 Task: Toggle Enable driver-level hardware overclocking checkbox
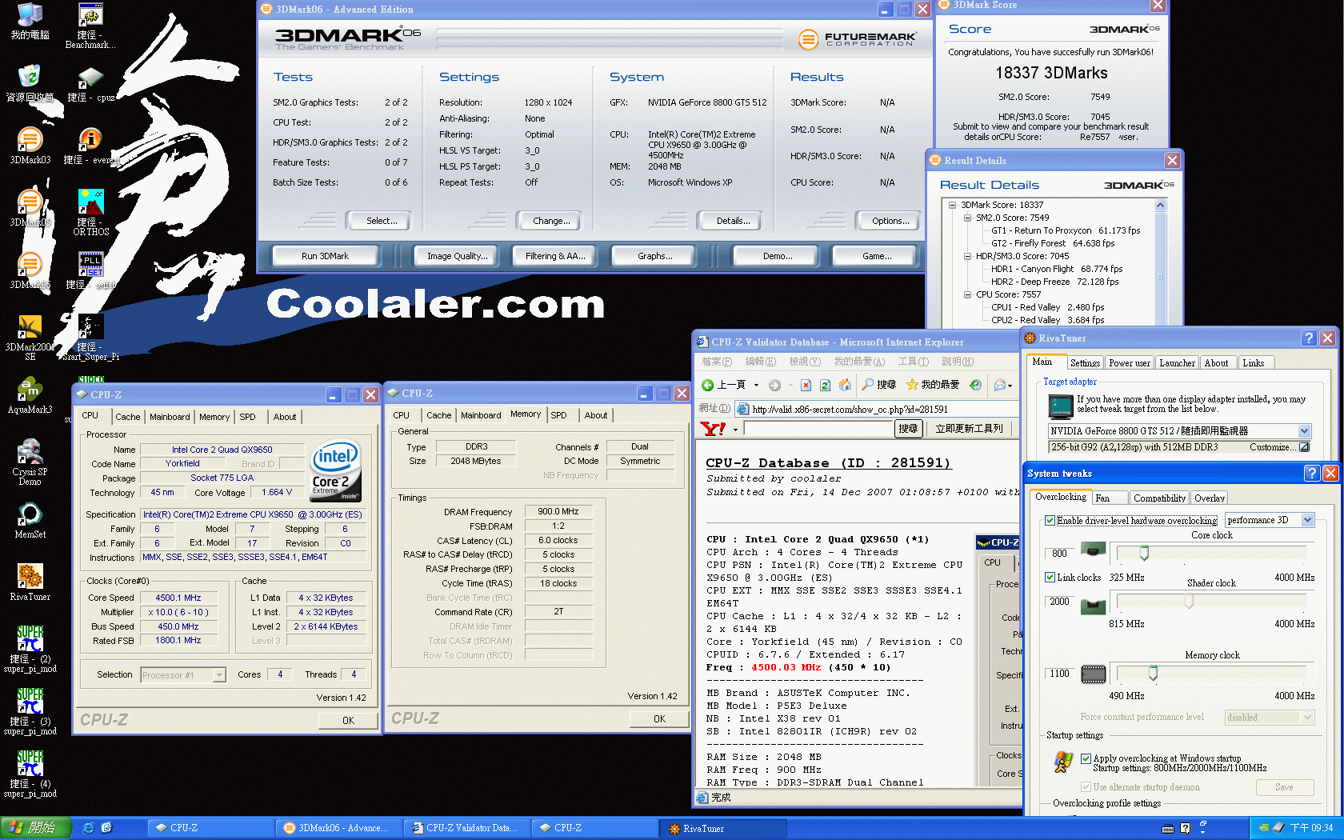(1050, 520)
